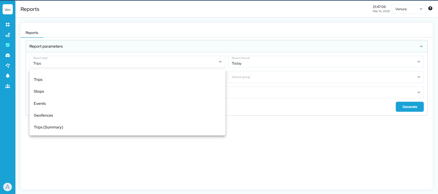This screenshot has height=194, width=438.
Task: Collapse the Report parameters panel
Action: tap(421, 46)
